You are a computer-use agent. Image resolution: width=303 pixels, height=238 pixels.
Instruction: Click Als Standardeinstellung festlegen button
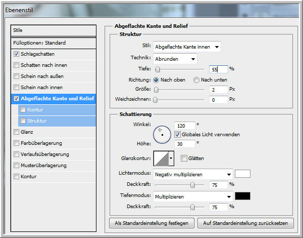pos(151,223)
